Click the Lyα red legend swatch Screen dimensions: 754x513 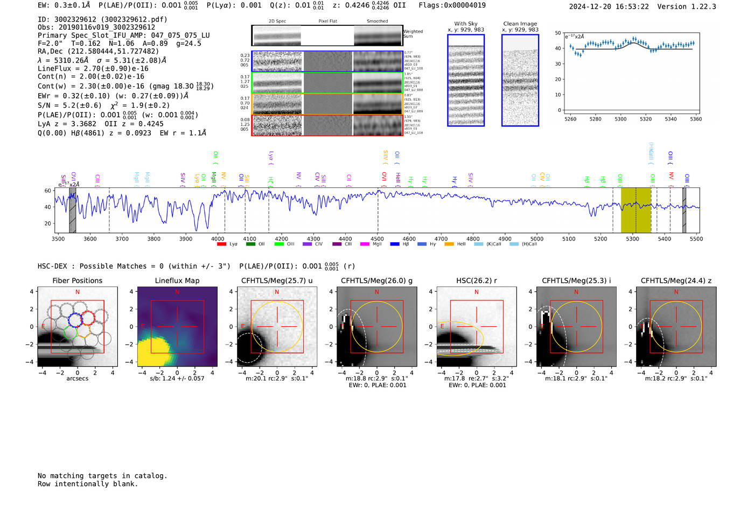click(221, 244)
